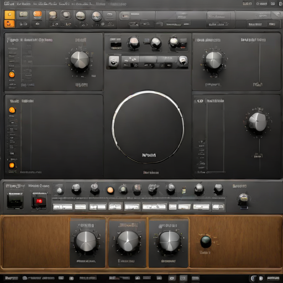Click the silver knob in the lower-right panel
283x283 pixels.
[258, 122]
